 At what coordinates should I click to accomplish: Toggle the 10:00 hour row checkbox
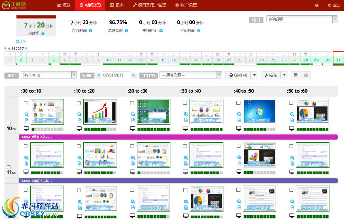click(x=8, y=123)
